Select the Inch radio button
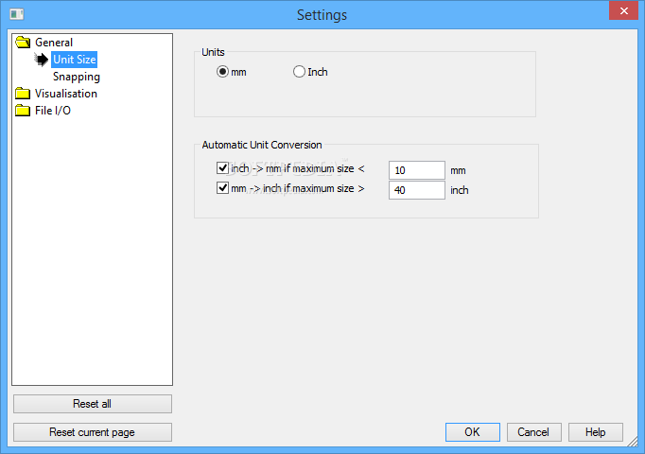This screenshot has width=645, height=454. pyautogui.click(x=299, y=72)
